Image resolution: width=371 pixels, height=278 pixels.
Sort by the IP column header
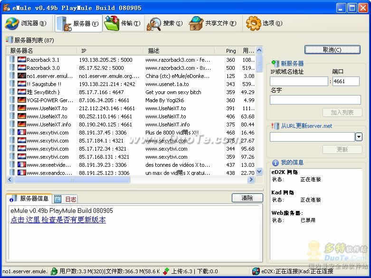110,51
